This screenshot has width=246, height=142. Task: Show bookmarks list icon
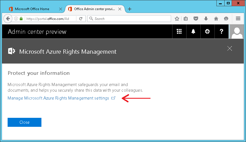pyautogui.click(x=186, y=19)
